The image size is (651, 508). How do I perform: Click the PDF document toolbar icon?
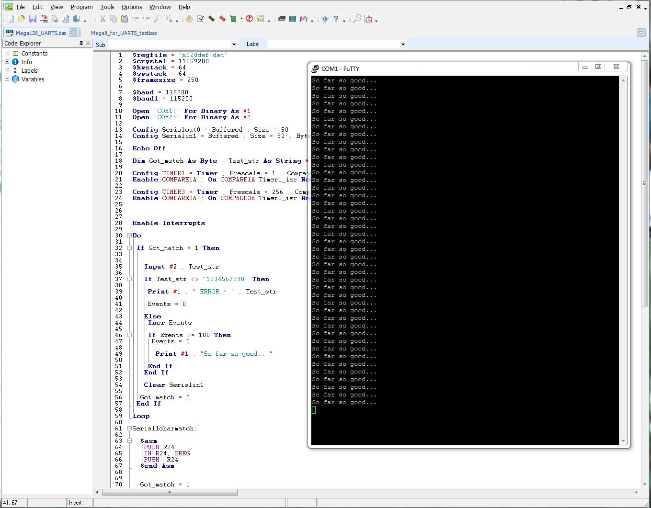click(x=368, y=19)
